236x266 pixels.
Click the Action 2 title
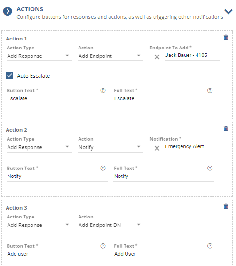[x=16, y=130]
